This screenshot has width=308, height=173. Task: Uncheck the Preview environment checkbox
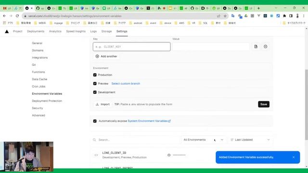click(95, 84)
